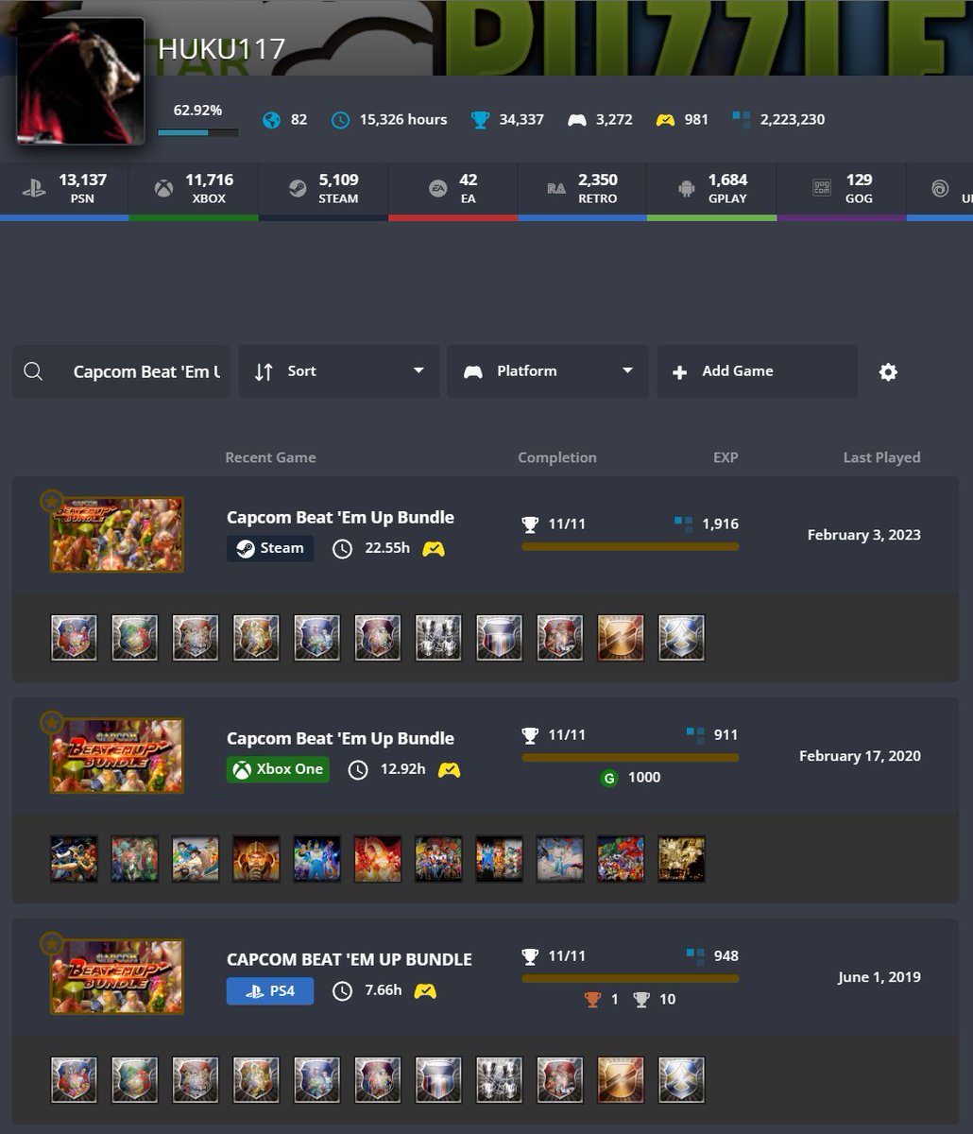
Task: Click the clock total hours icon
Action: click(x=340, y=120)
